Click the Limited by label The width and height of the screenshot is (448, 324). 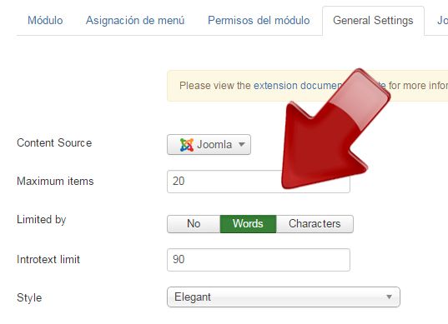pyautogui.click(x=42, y=220)
